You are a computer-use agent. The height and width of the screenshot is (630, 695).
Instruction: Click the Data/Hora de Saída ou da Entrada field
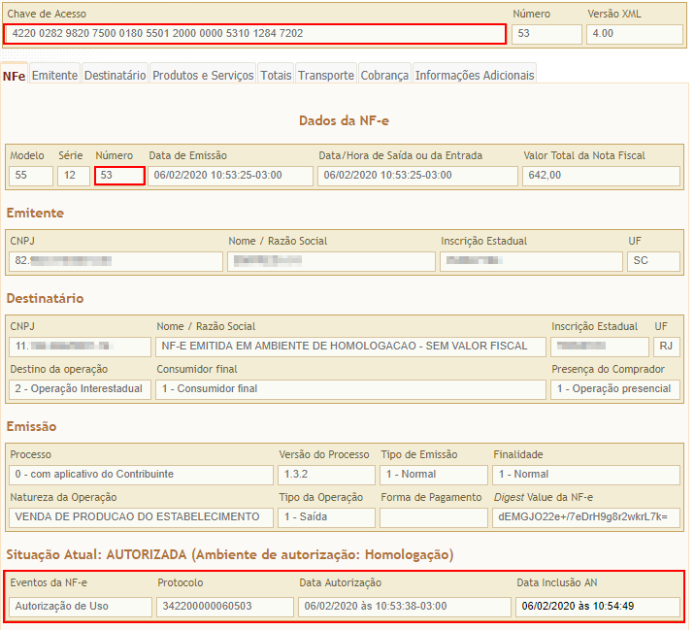[417, 176]
